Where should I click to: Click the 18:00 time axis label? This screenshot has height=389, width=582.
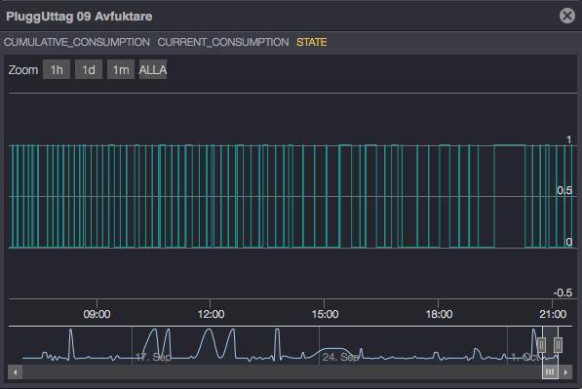click(x=439, y=314)
